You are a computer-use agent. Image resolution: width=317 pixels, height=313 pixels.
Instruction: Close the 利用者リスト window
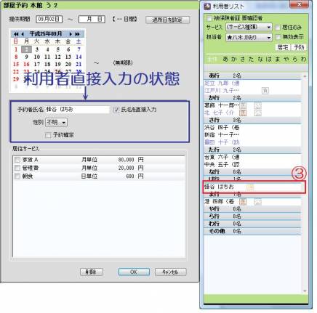tap(299, 4)
